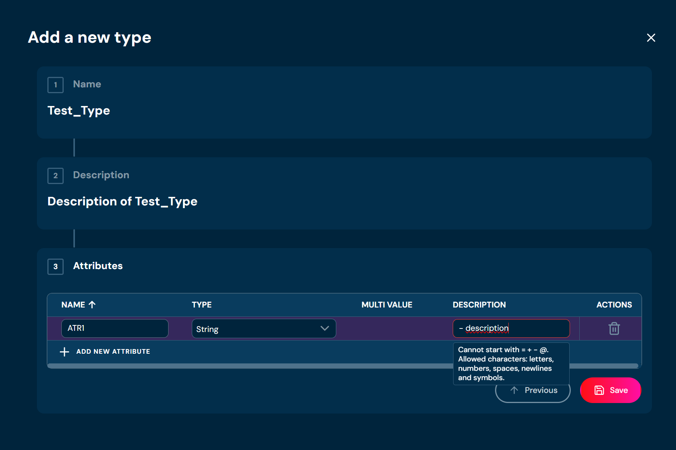Expand the Description step section
The image size is (676, 450).
coord(344,193)
